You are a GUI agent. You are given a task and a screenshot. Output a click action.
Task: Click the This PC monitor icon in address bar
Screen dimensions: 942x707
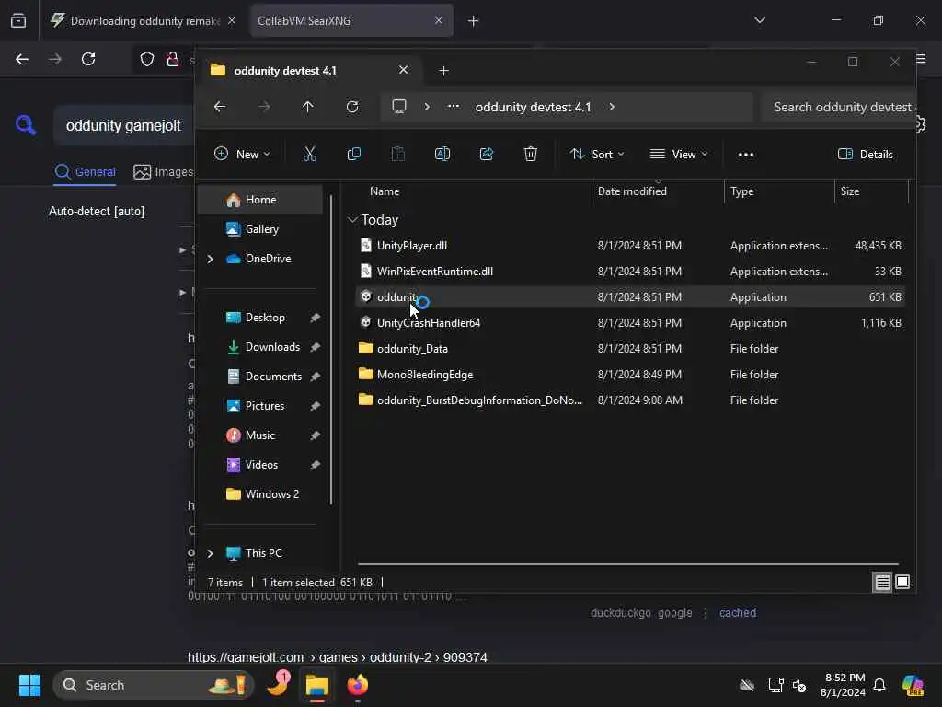[399, 107]
